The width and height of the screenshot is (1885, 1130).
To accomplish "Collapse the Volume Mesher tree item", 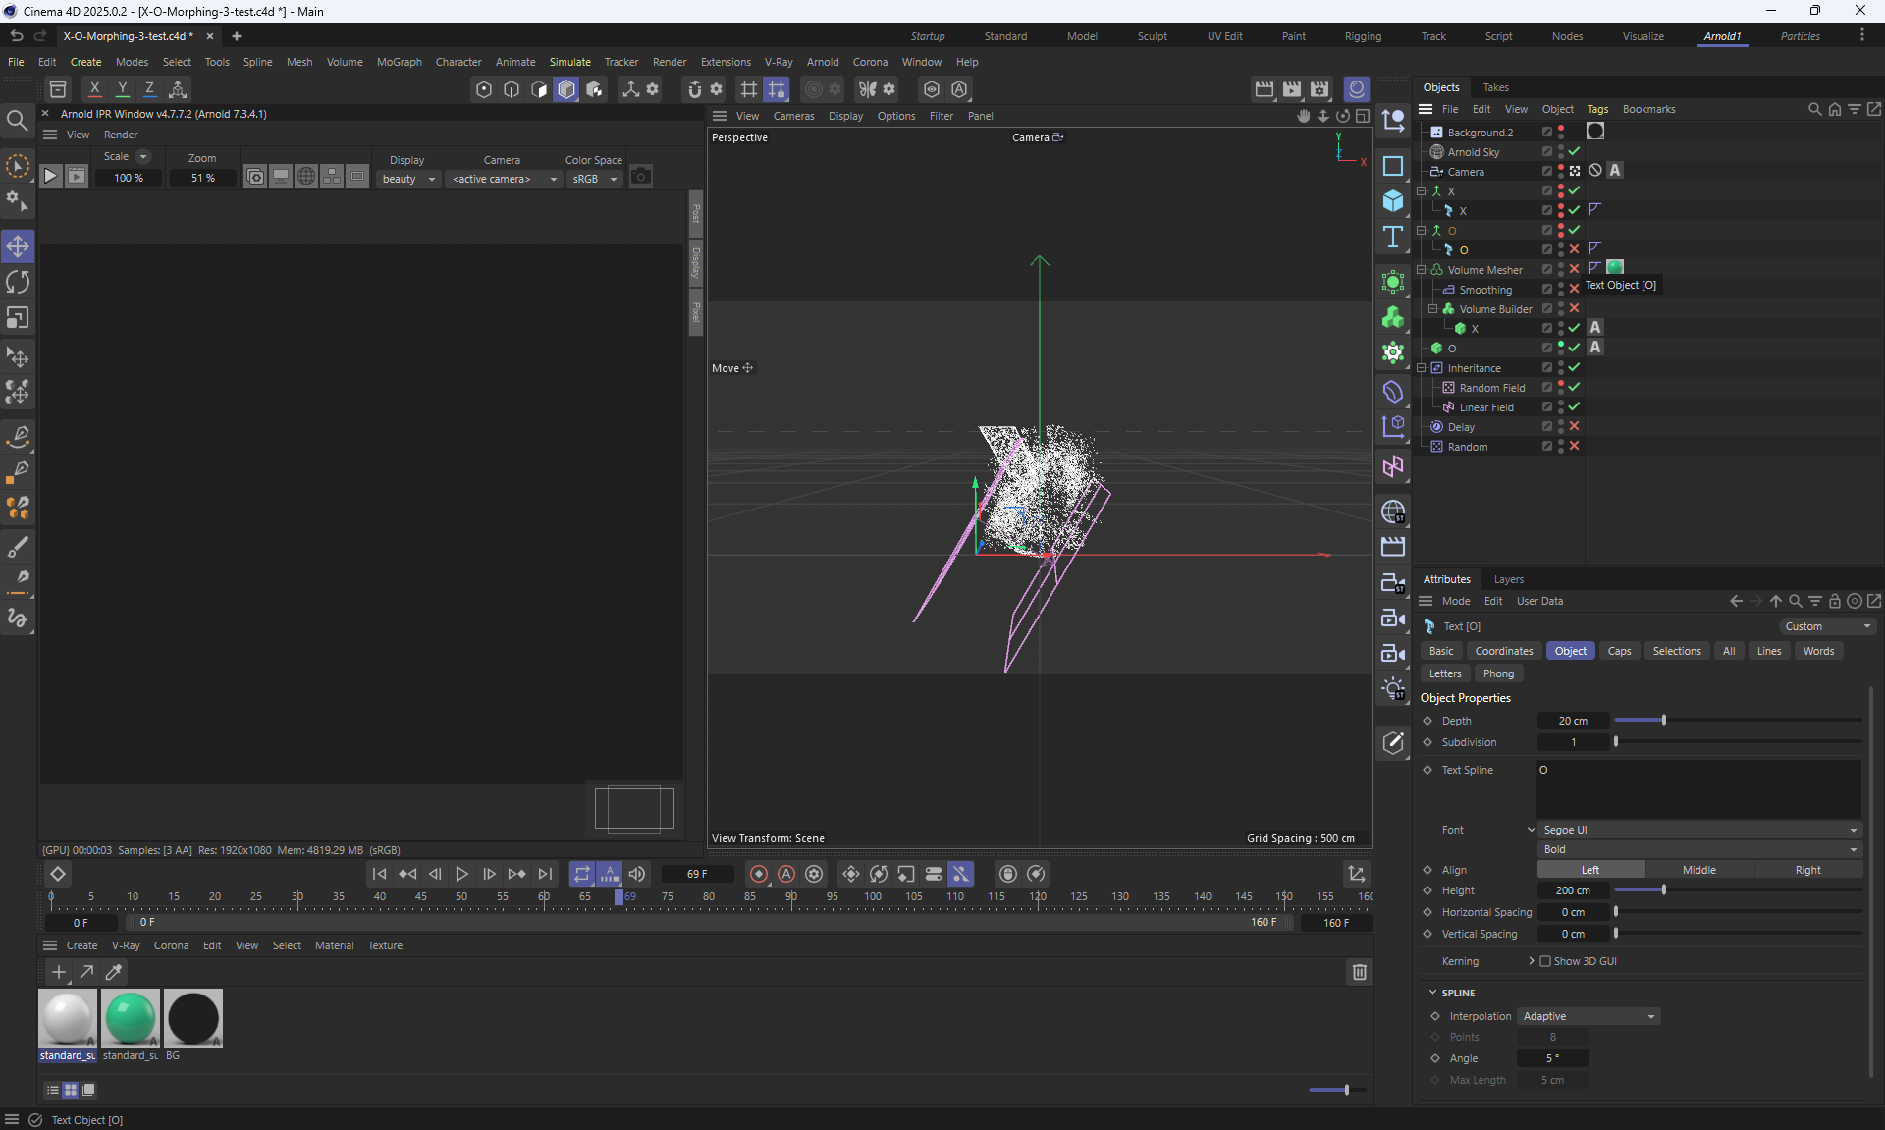I will pyautogui.click(x=1421, y=270).
